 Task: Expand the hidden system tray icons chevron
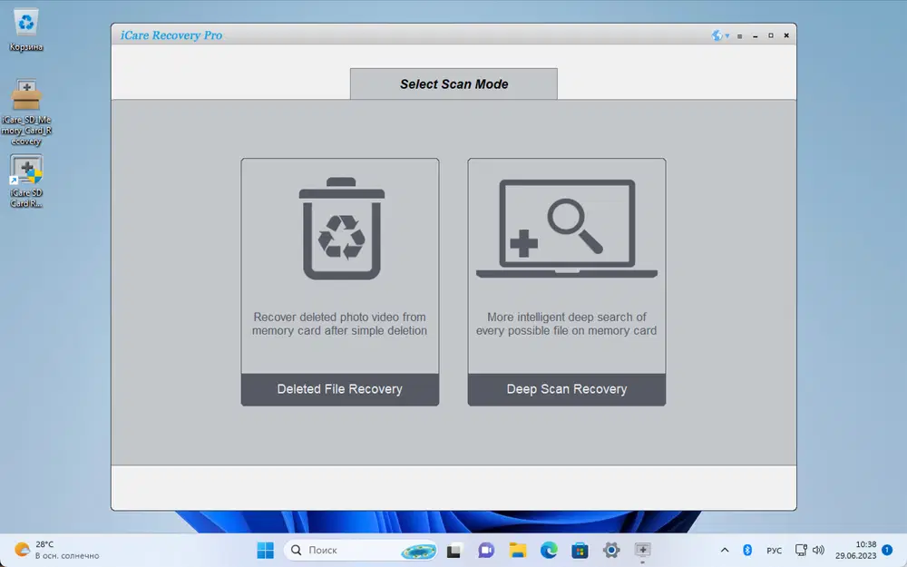[724, 551]
